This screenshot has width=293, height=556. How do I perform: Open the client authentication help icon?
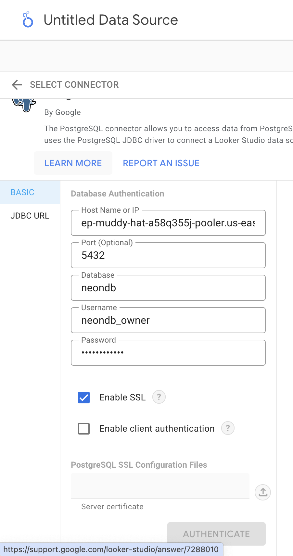228,428
